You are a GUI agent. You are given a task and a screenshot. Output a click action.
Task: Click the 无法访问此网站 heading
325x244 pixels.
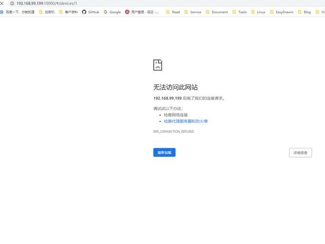click(175, 87)
